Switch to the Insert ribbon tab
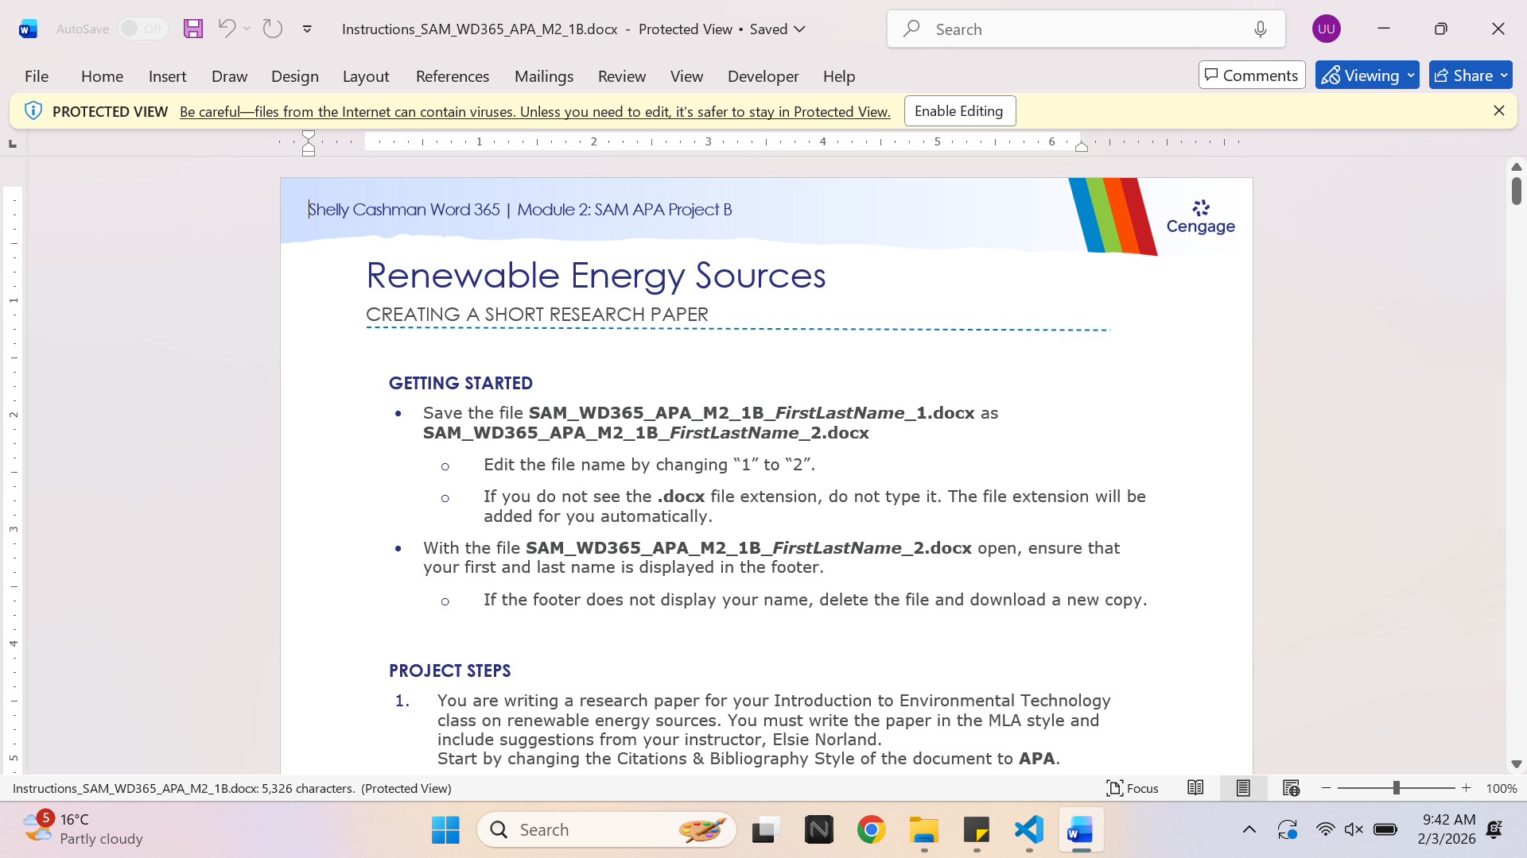The image size is (1527, 858). 167,76
